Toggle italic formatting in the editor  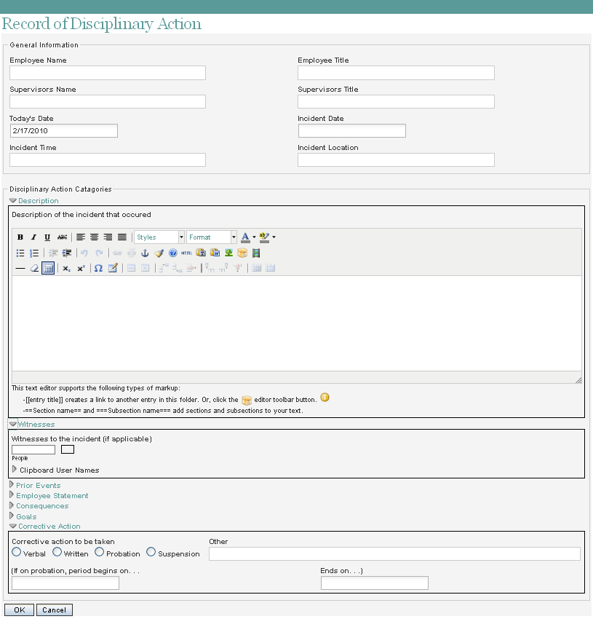tap(34, 237)
